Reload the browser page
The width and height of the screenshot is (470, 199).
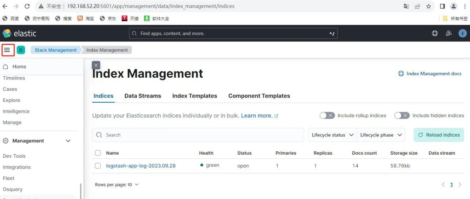tap(27, 6)
